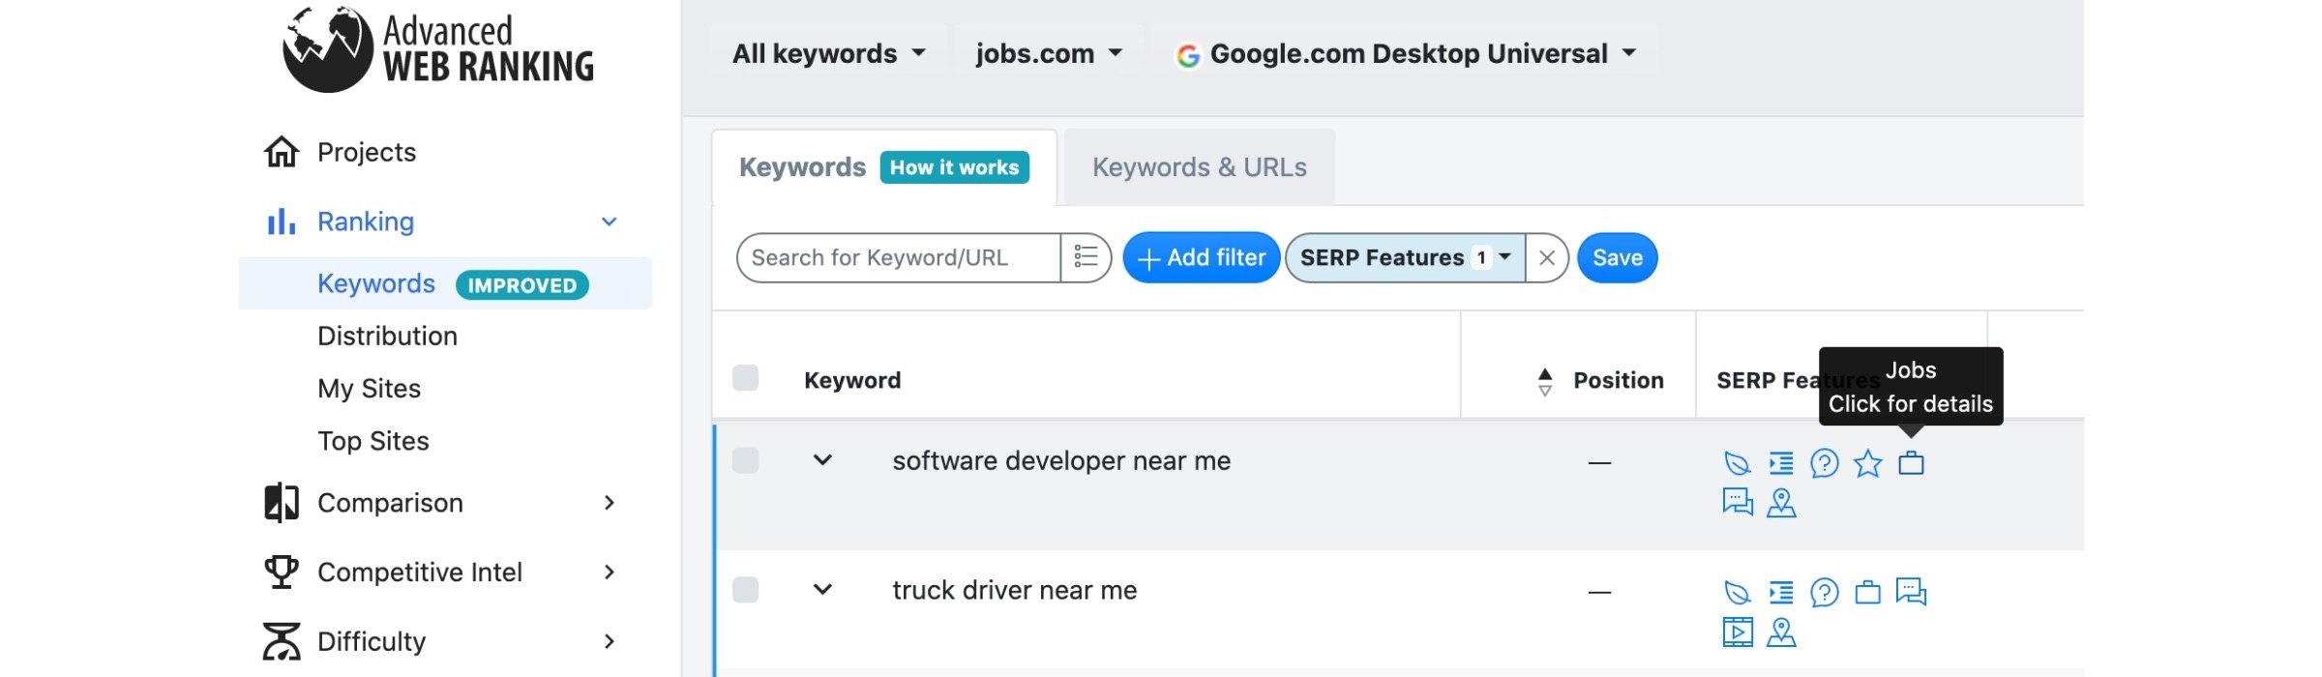This screenshot has width=2322, height=677.
Task: Click the 'truck driver near me' keyword text
Action: pyautogui.click(x=1015, y=590)
